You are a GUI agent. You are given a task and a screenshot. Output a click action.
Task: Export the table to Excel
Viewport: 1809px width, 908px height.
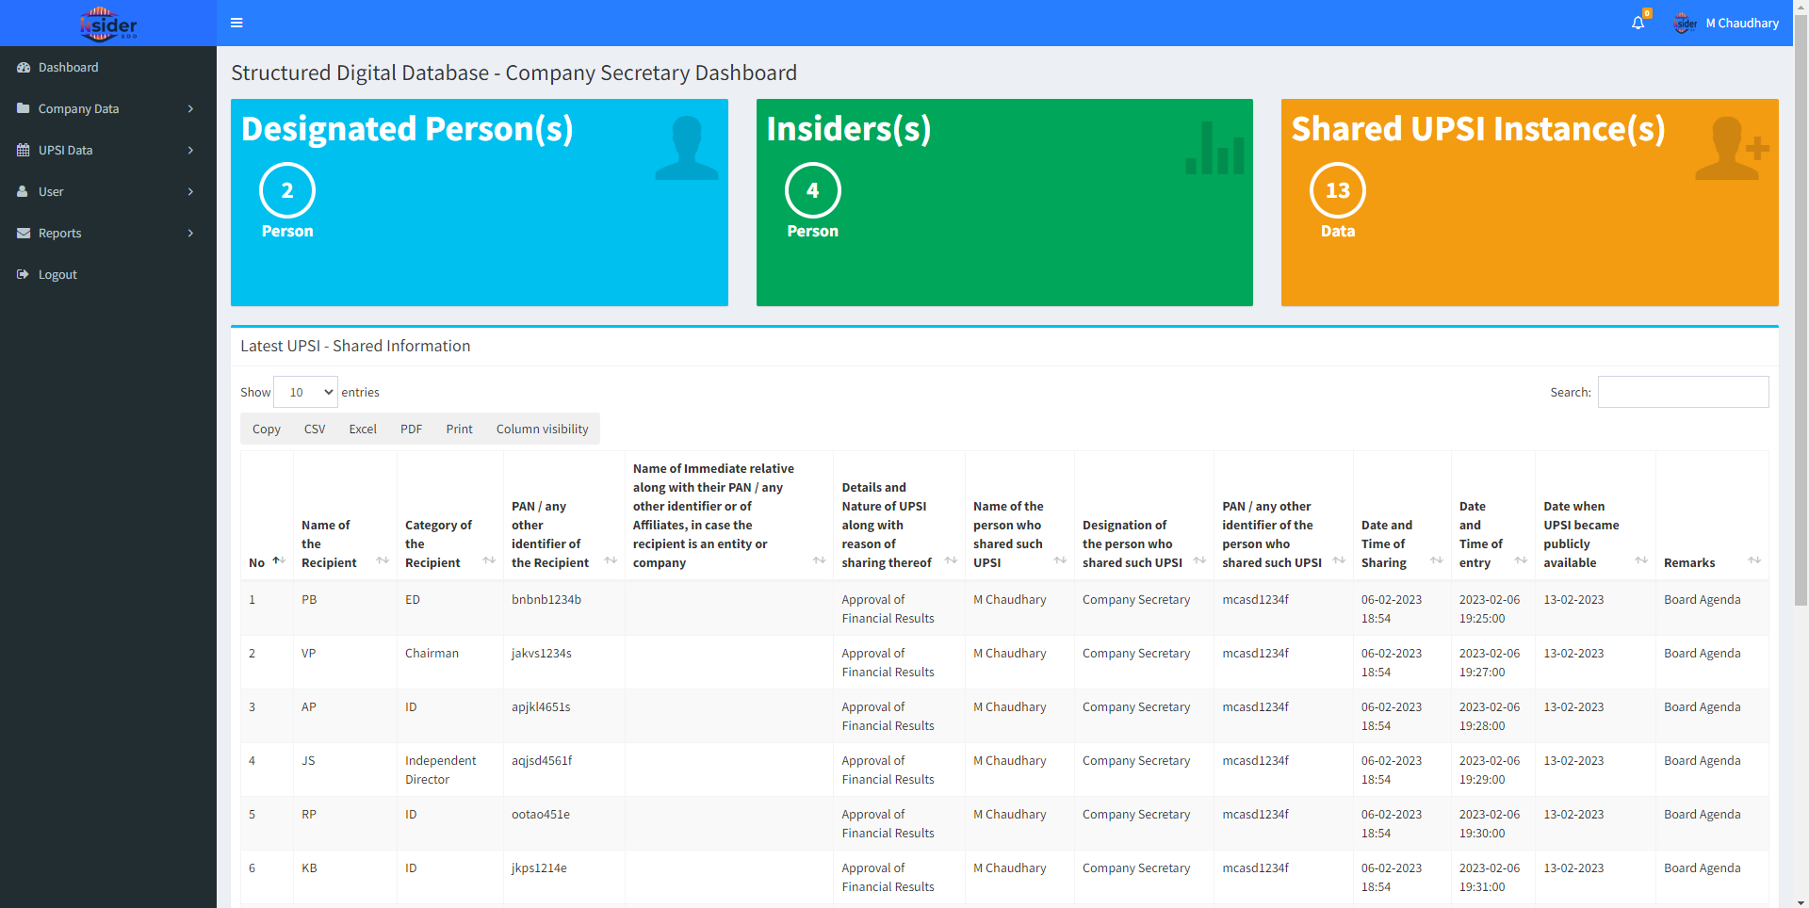pyautogui.click(x=363, y=429)
